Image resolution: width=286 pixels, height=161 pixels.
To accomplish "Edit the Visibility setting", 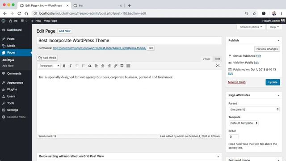I will click(x=256, y=63).
